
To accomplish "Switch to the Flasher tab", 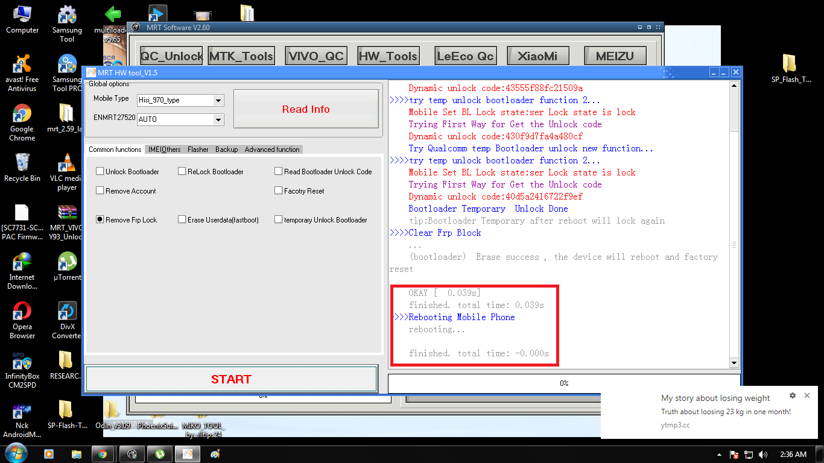I will click(198, 149).
